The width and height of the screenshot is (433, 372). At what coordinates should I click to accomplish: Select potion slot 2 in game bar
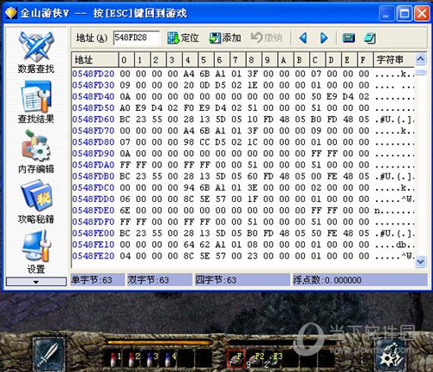click(x=133, y=358)
